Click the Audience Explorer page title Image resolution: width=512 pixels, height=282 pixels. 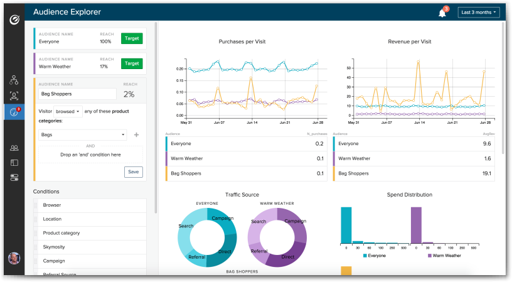(x=67, y=12)
